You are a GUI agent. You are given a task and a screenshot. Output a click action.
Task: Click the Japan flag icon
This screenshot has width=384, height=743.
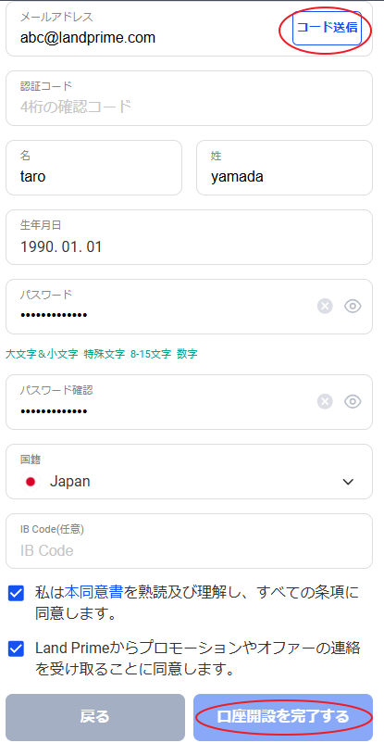pyautogui.click(x=31, y=482)
